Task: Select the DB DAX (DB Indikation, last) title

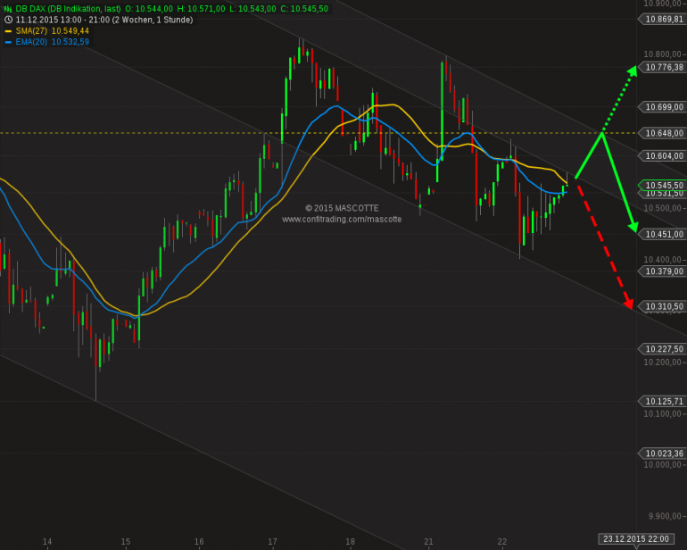Action: point(69,8)
